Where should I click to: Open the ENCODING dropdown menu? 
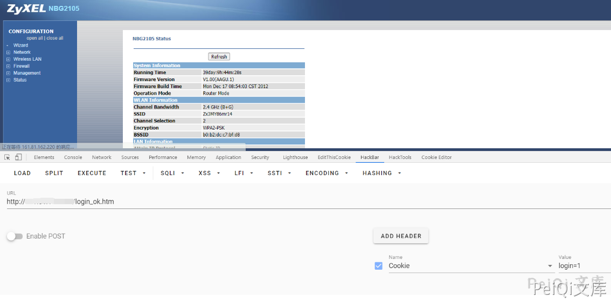(327, 173)
